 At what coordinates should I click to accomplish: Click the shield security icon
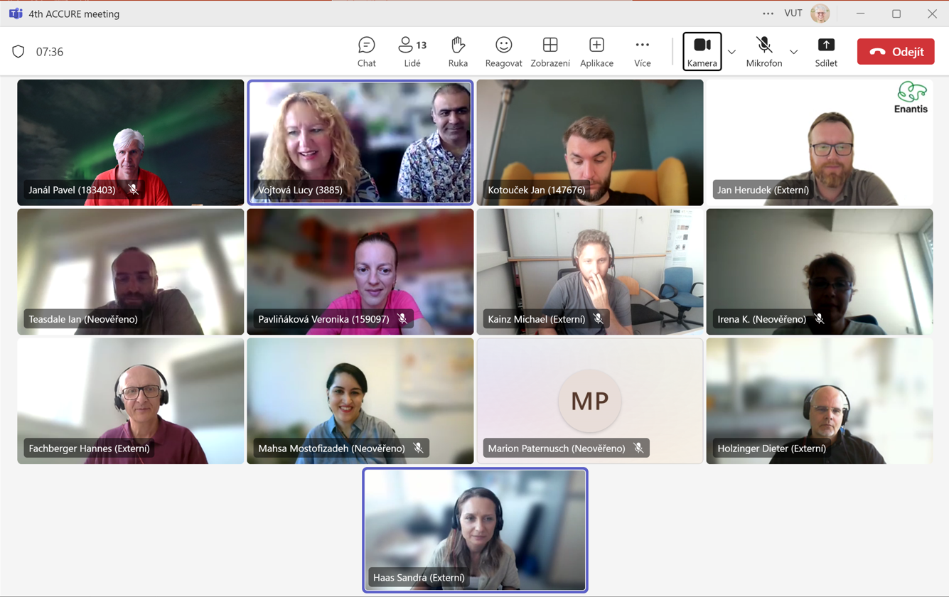point(18,52)
